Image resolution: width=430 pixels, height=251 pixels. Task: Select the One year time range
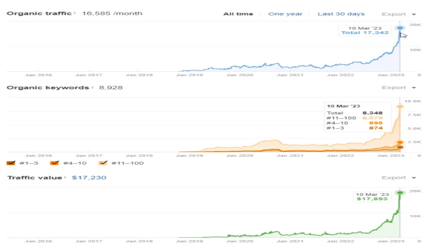285,14
